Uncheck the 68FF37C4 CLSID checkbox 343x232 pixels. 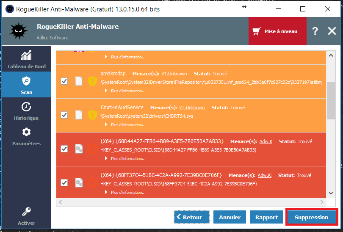64,183
